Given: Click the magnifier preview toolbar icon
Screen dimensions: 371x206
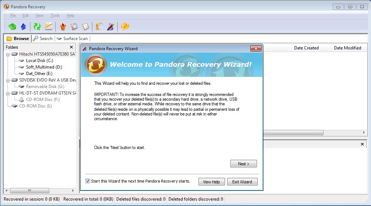Looking at the screenshot, I should coord(74,27).
